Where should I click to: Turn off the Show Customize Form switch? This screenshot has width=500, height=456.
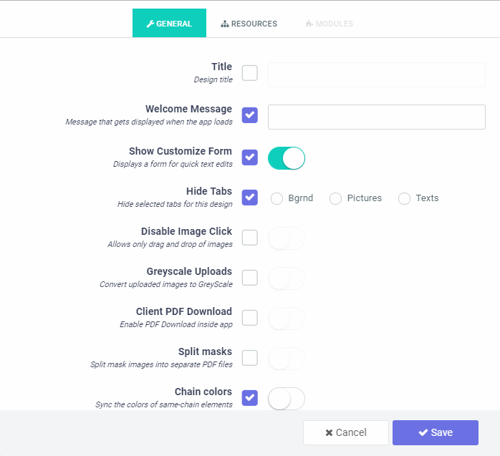click(x=287, y=158)
